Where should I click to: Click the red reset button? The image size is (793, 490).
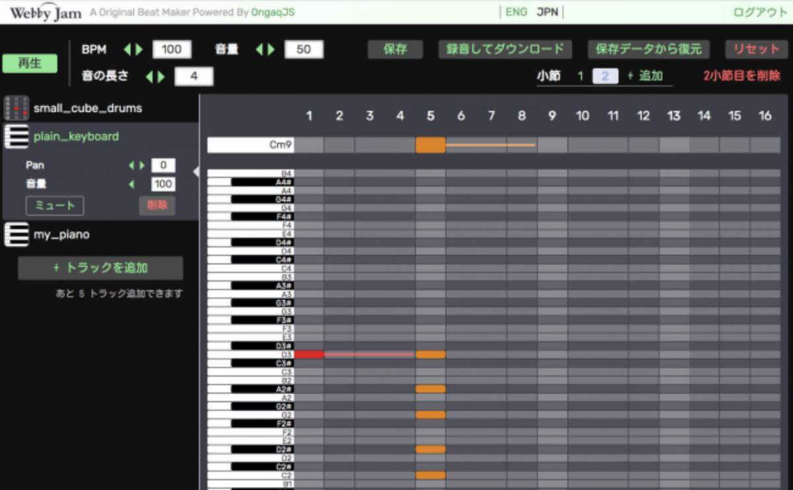[756, 50]
